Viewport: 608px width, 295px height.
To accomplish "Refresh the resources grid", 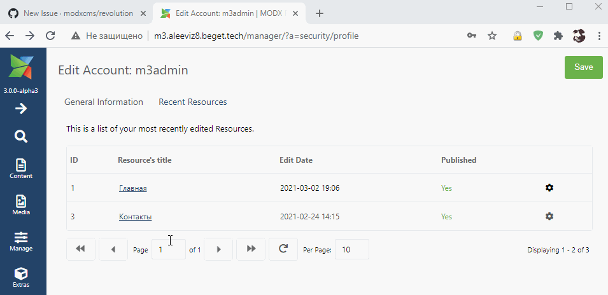I will tap(283, 249).
